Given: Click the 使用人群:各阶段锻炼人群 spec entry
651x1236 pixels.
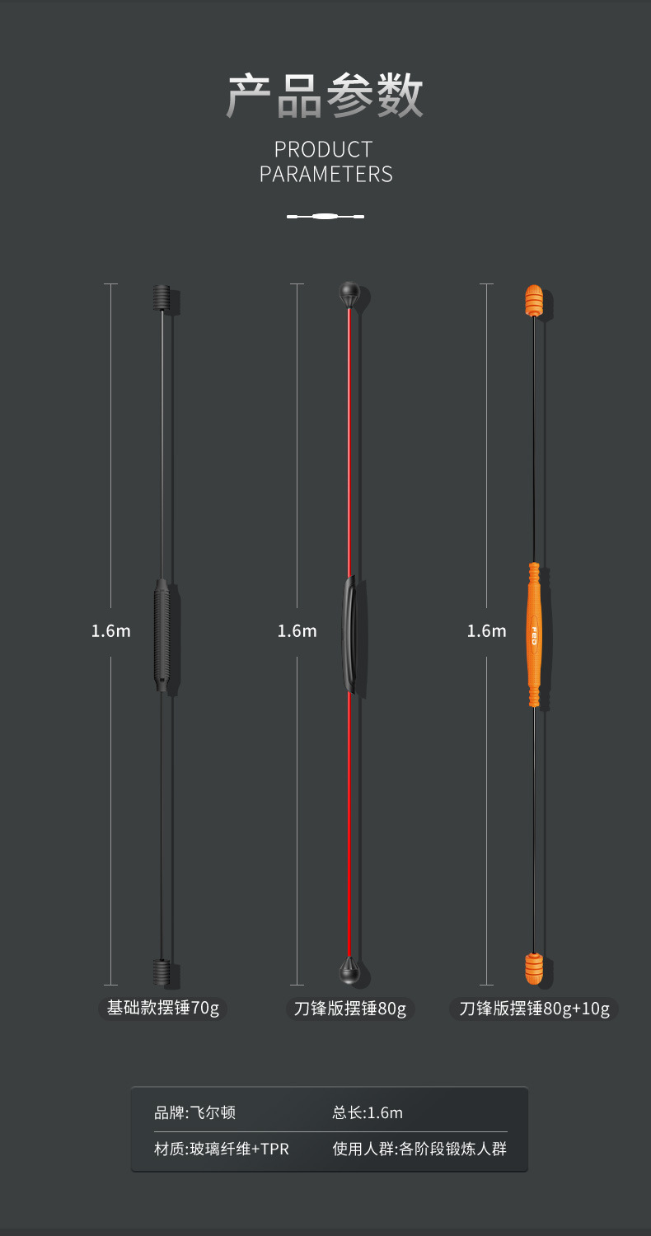Looking at the screenshot, I should tap(419, 1149).
